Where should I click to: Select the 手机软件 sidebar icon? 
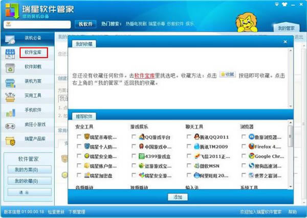(10, 111)
